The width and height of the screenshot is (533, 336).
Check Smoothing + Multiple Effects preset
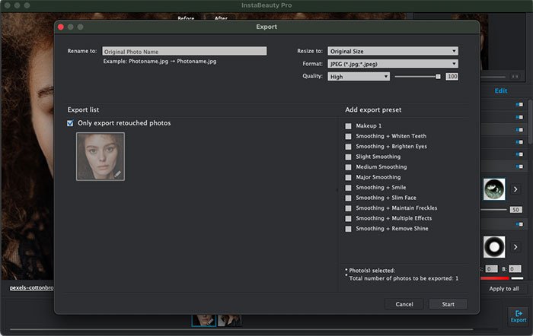348,219
